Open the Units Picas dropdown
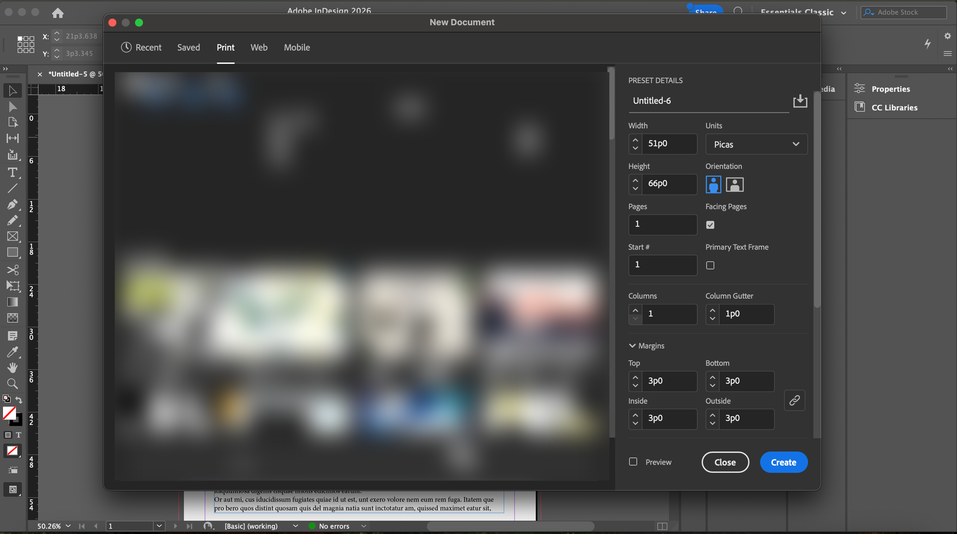957x534 pixels. (x=756, y=144)
